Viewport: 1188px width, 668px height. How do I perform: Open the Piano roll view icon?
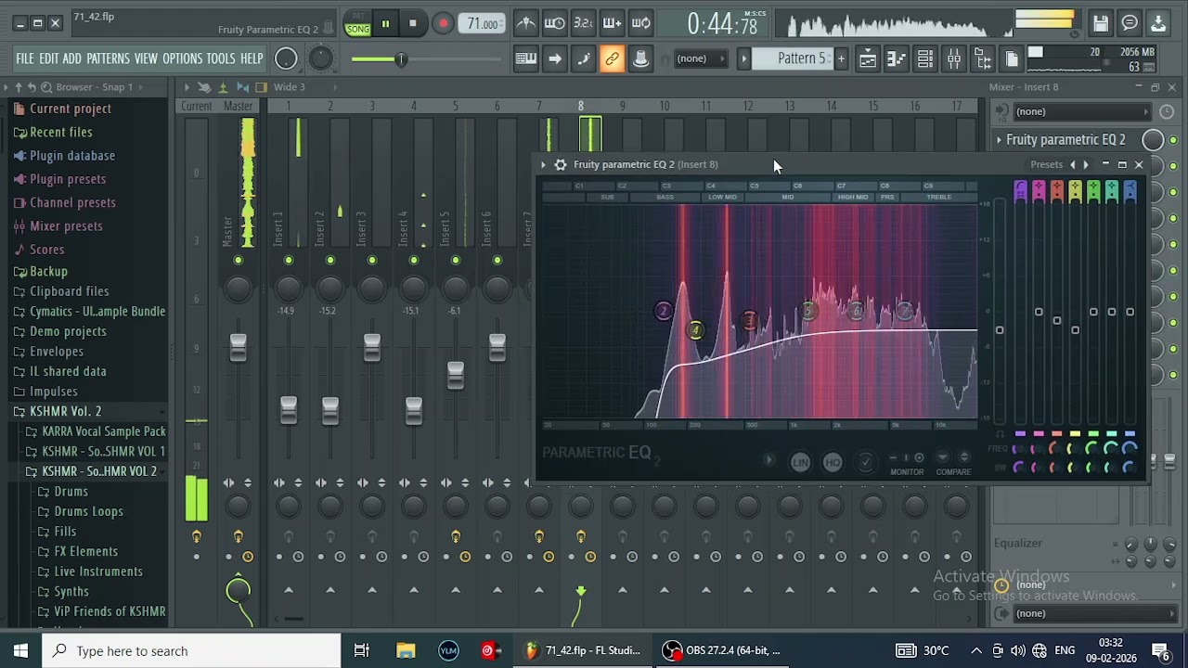click(x=896, y=58)
